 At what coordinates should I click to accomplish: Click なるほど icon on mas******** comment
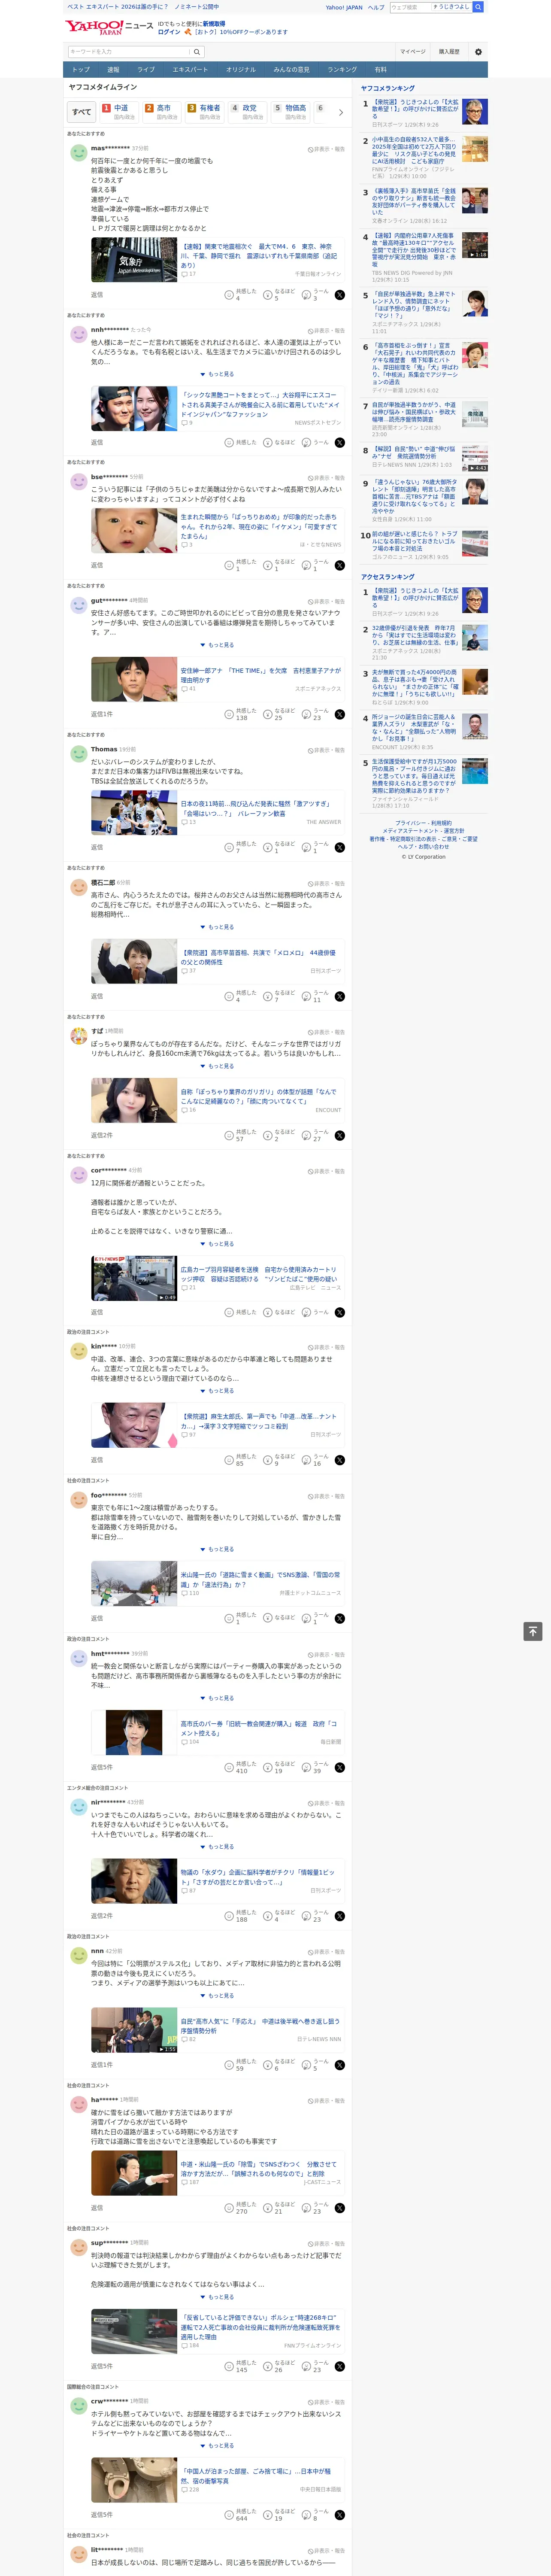click(x=268, y=295)
